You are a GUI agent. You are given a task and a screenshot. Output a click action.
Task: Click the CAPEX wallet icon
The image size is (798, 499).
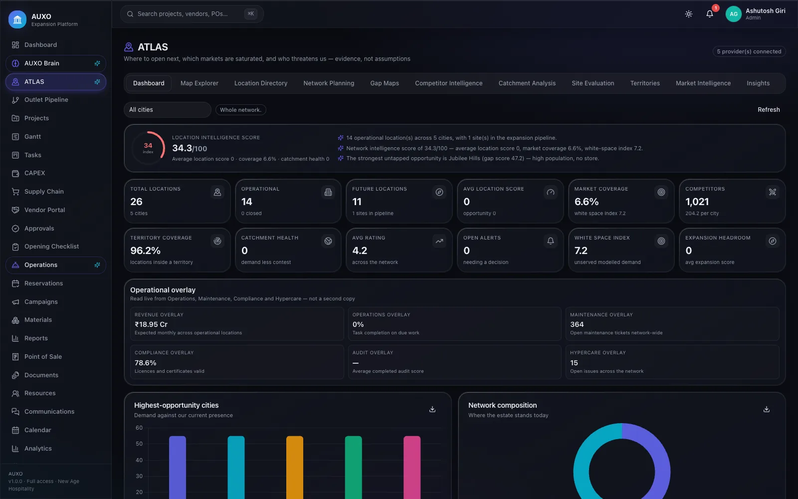pos(15,173)
